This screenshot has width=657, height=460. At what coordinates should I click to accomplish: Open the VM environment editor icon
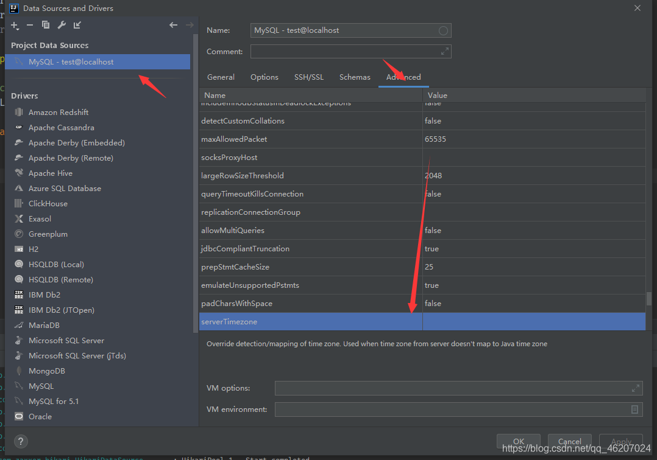(635, 409)
